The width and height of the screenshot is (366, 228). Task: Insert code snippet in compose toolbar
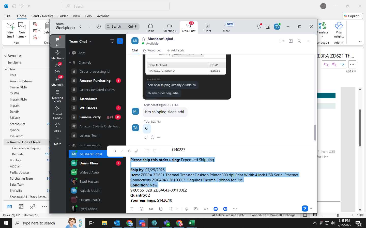[x=206, y=209]
